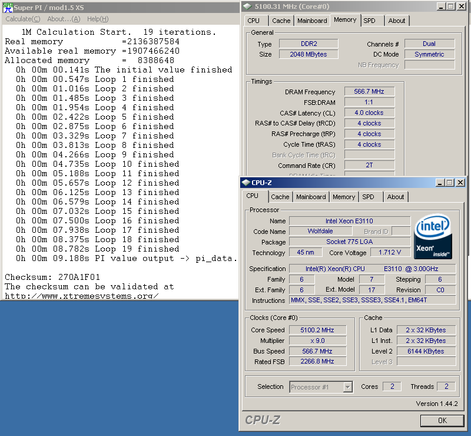471x436 pixels.
Task: Click the Loop 19 finished line
Action: [97, 249]
